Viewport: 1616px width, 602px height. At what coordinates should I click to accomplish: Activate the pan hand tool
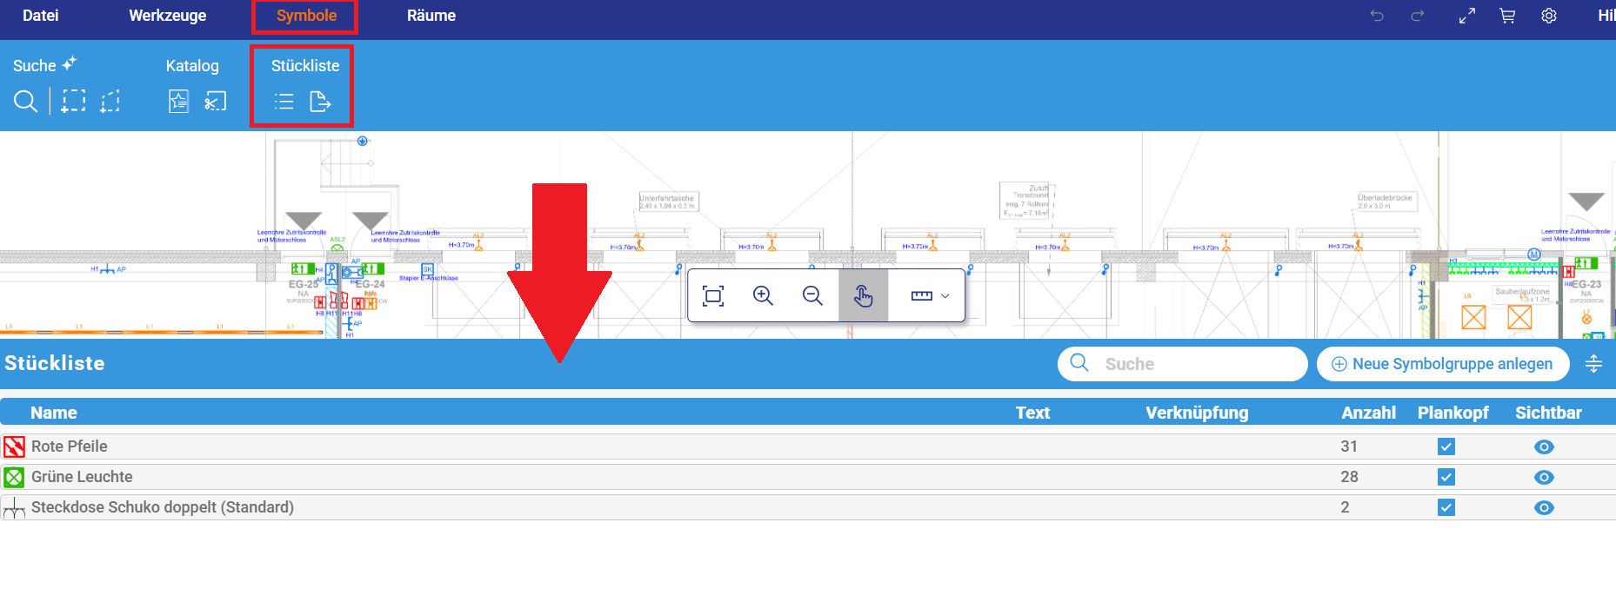(863, 296)
